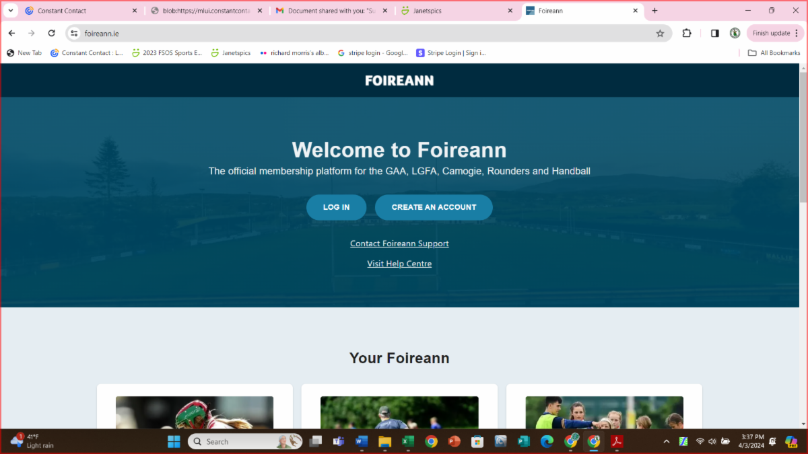This screenshot has width=808, height=454.
Task: Open Microsoft Teams from taskbar
Action: 338,441
